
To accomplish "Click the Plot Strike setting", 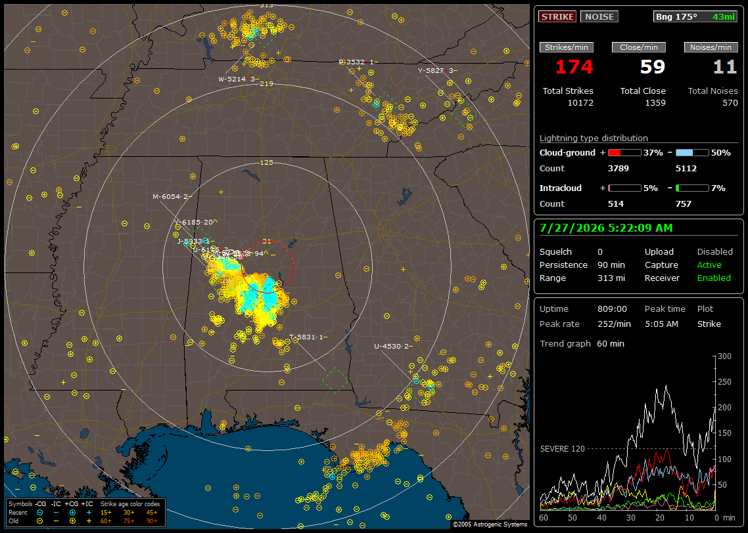I will (x=709, y=324).
